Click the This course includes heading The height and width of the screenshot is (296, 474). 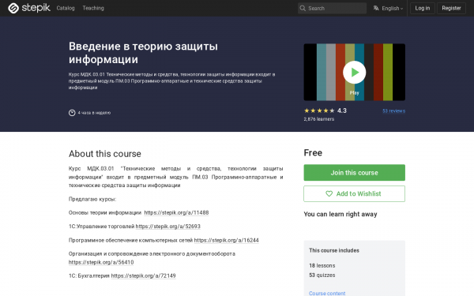(334, 250)
